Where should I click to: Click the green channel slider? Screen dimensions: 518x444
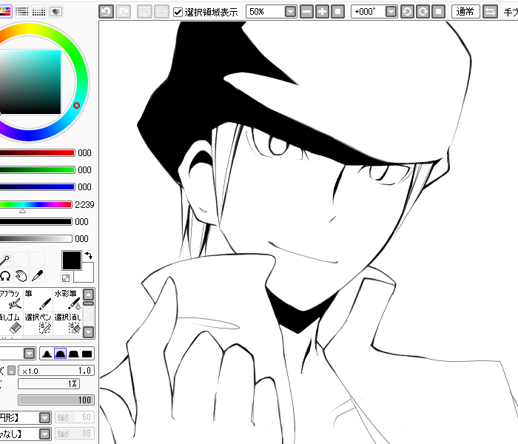tap(37, 169)
